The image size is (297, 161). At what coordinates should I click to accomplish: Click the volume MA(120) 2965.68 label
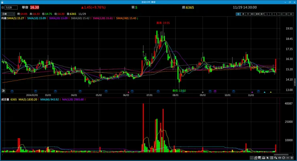tap(74, 100)
